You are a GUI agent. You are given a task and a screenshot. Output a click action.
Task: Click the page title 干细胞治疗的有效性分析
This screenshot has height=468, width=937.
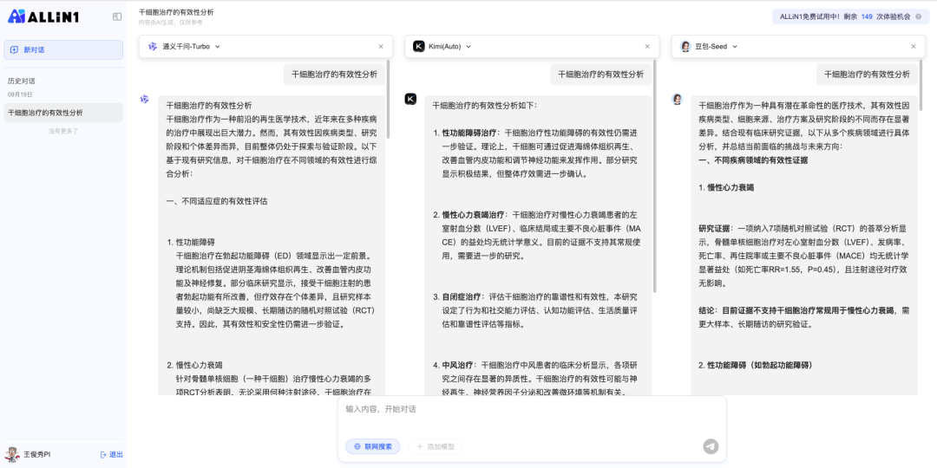[x=176, y=12]
